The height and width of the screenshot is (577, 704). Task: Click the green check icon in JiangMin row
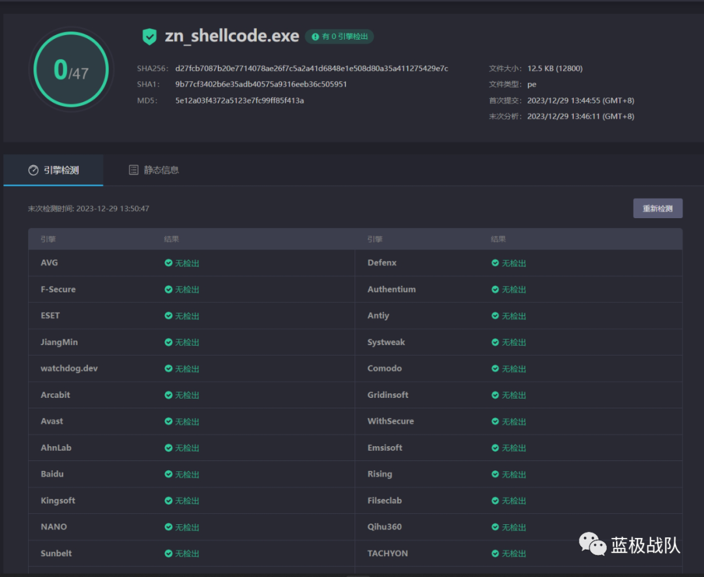[168, 343]
